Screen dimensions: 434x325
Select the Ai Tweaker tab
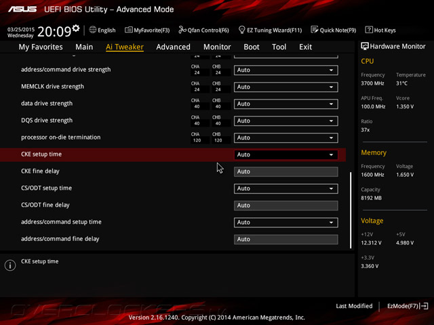(x=125, y=47)
